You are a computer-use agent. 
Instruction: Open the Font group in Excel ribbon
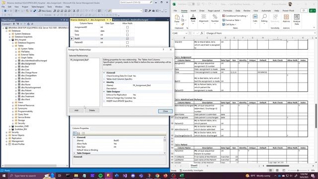193,19
